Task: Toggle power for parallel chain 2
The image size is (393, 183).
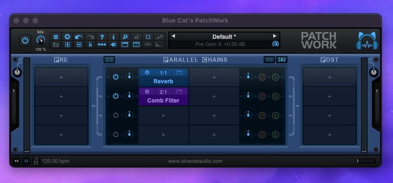Action: click(x=116, y=96)
